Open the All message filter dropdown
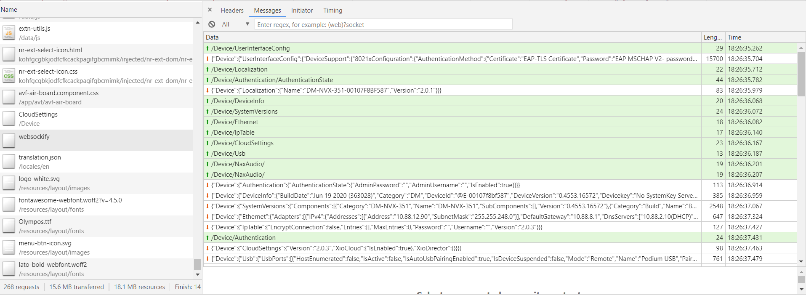This screenshot has height=295, width=806. (236, 24)
